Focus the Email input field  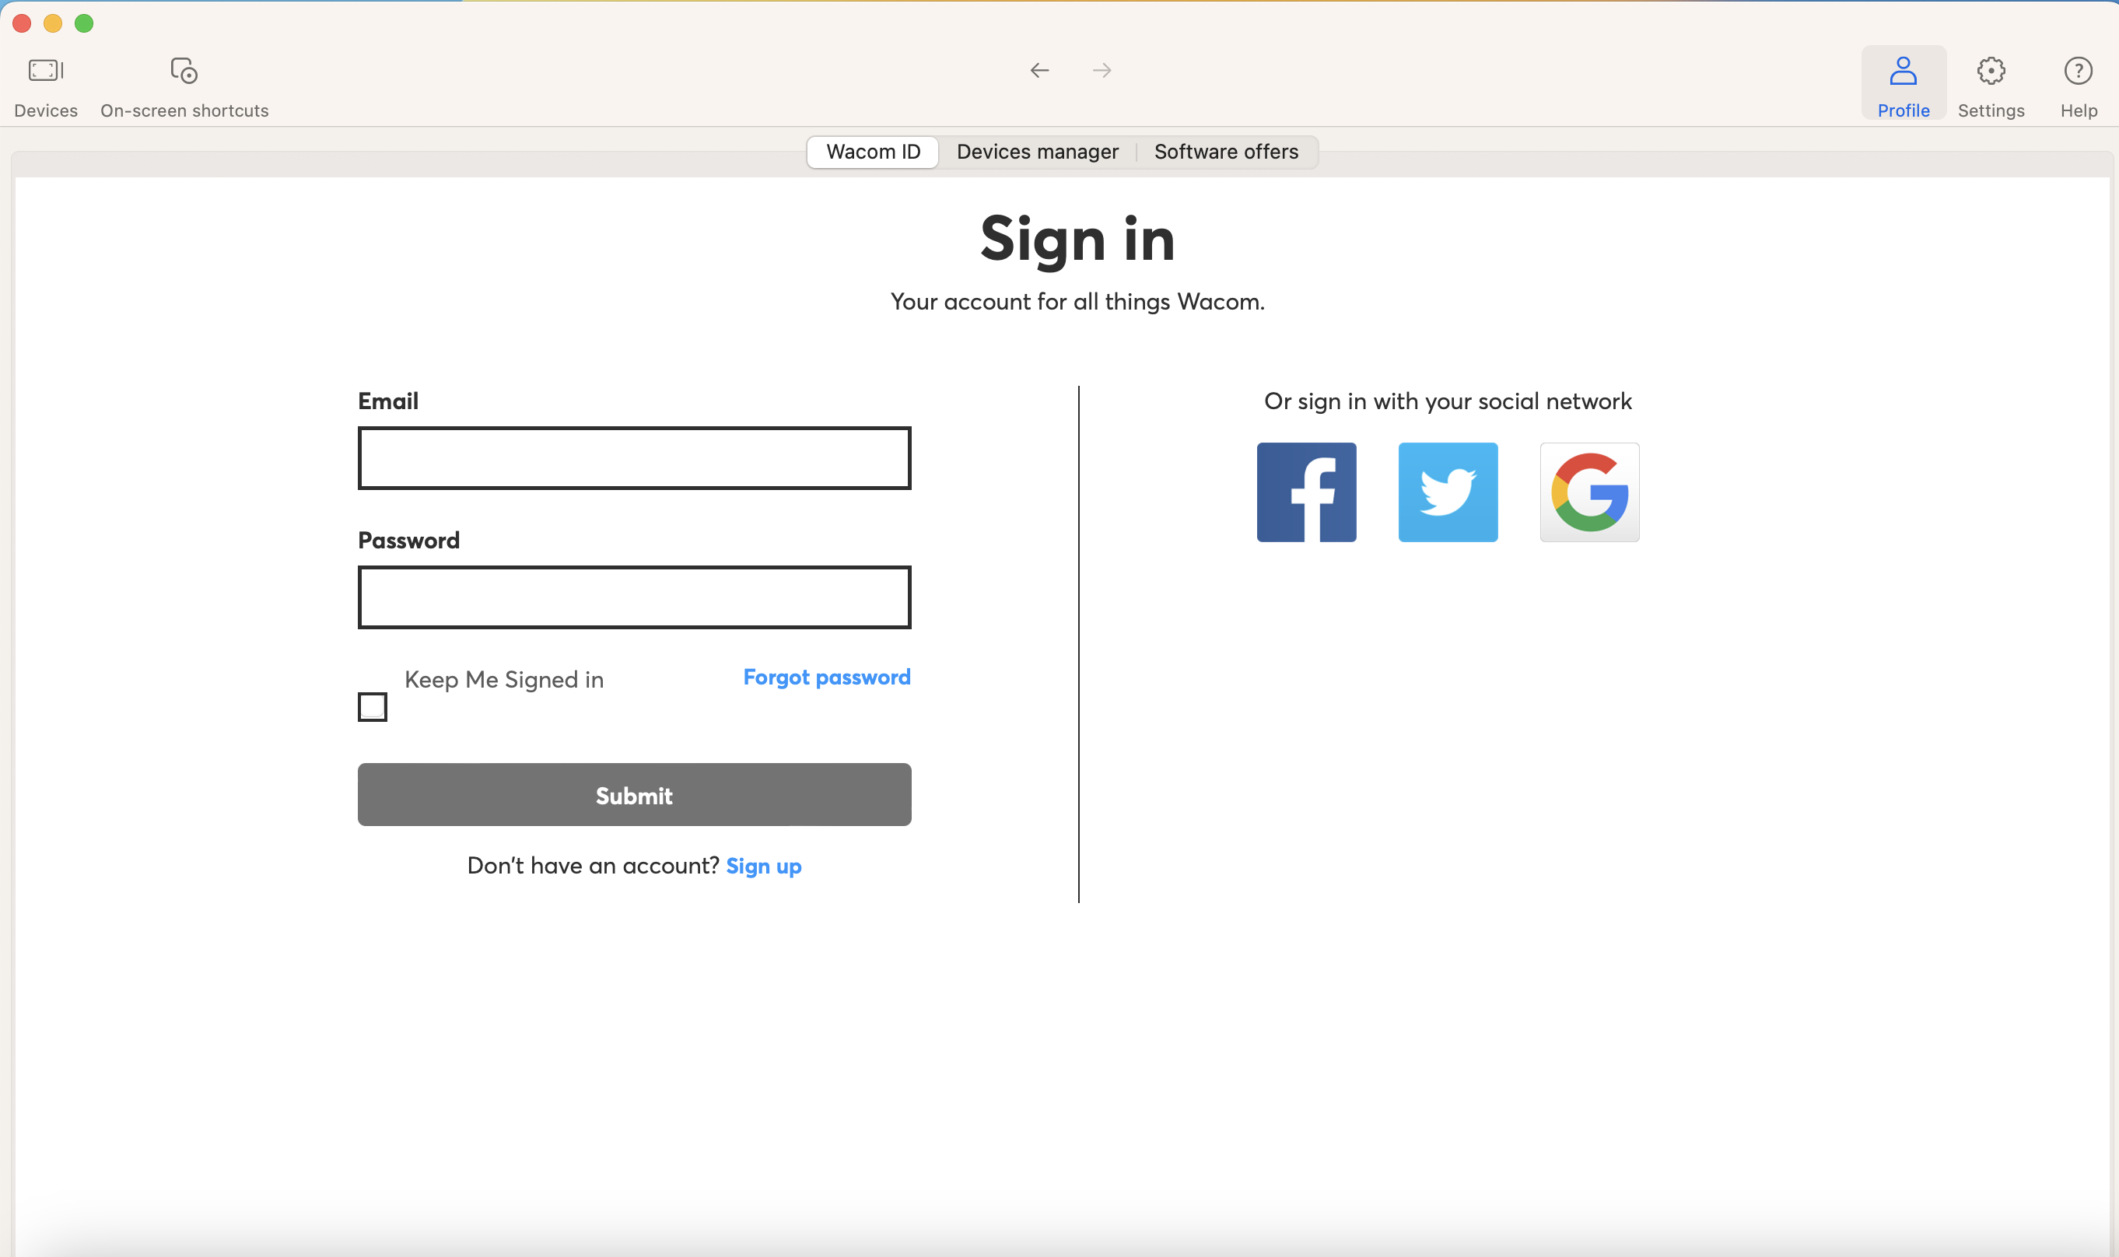pyautogui.click(x=634, y=458)
